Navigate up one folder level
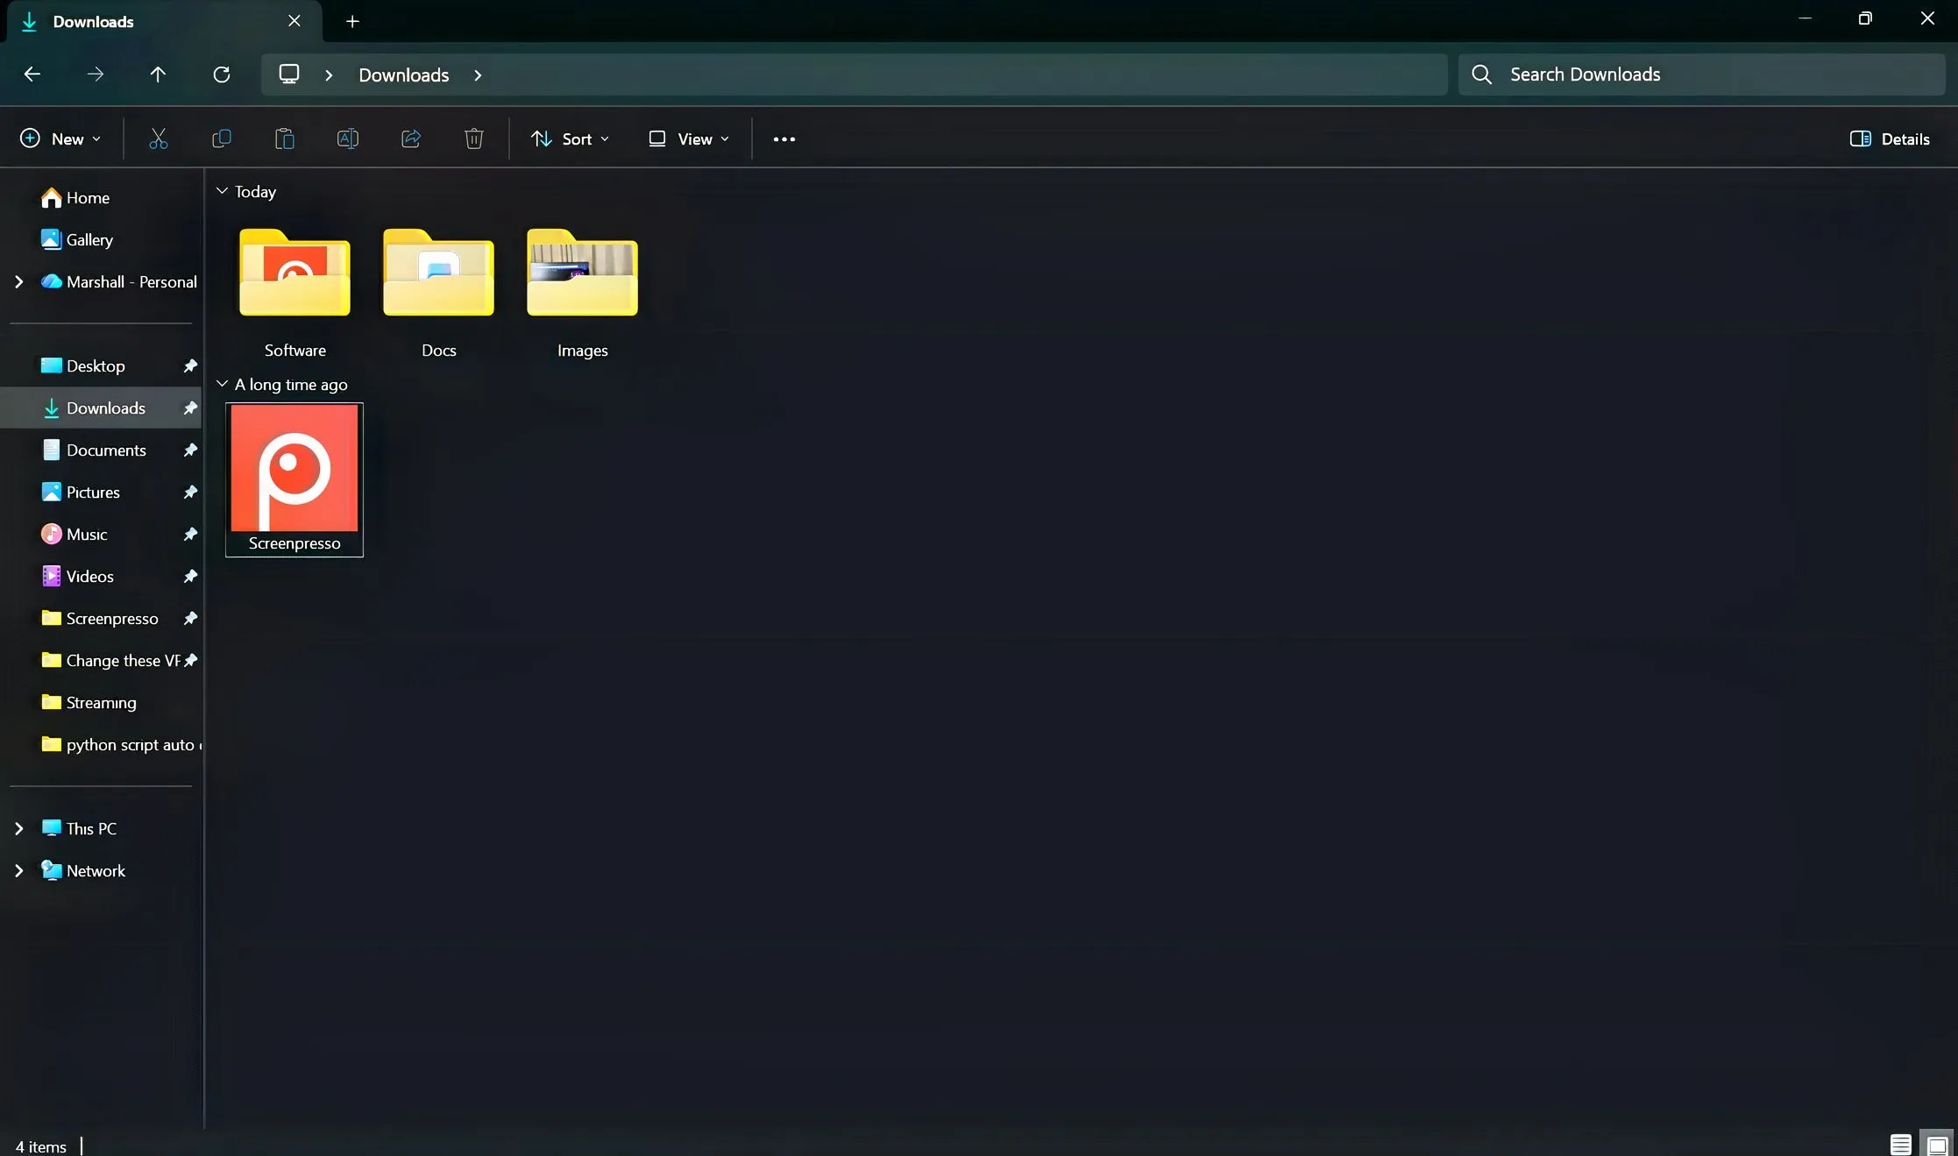Image resolution: width=1958 pixels, height=1156 pixels. click(x=158, y=74)
